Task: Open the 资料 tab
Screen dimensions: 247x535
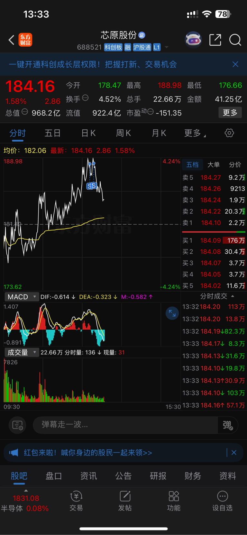Action: [x=228, y=476]
